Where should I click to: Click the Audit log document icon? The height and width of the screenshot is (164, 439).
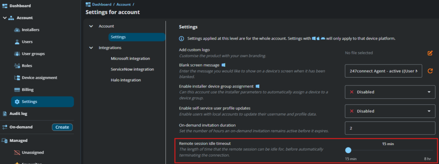(5, 114)
